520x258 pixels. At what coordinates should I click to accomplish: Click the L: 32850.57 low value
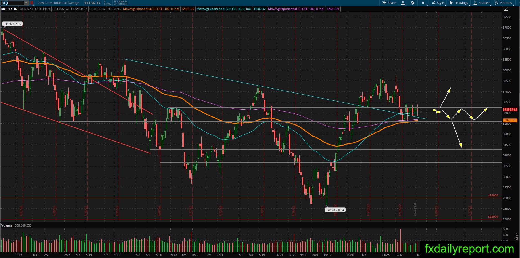[79, 9]
